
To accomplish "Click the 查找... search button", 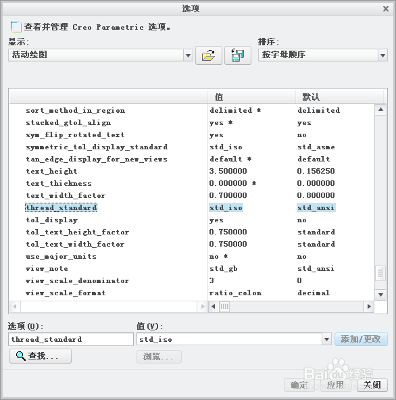I will click(41, 356).
